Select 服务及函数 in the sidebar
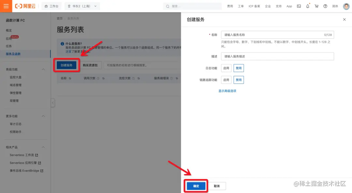352x193 pixels. (13, 54)
